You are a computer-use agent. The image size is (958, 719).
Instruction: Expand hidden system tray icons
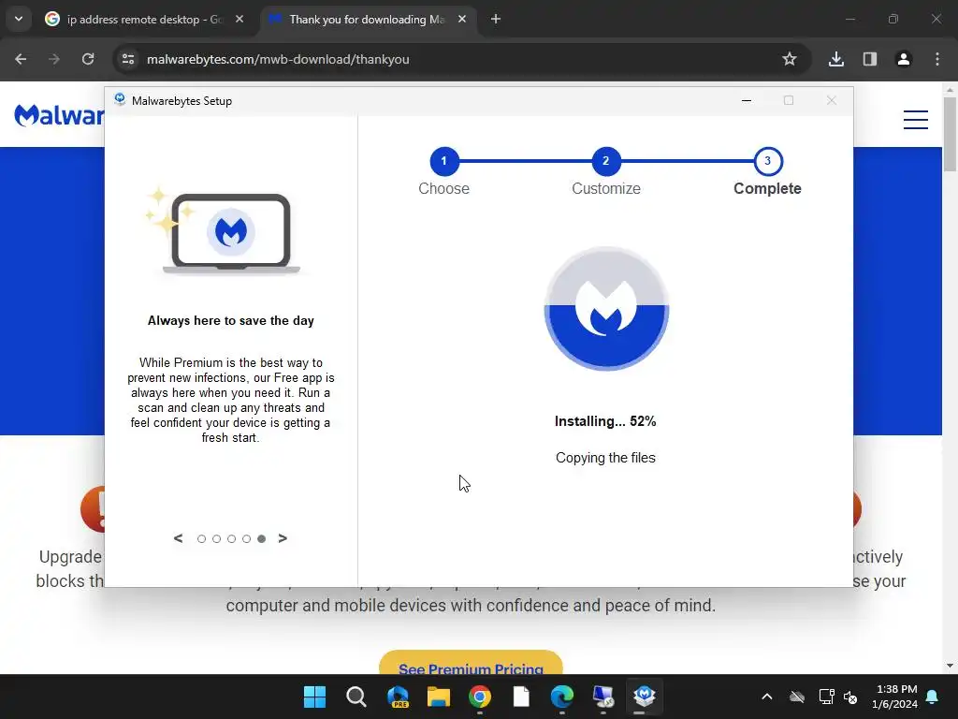tap(767, 697)
